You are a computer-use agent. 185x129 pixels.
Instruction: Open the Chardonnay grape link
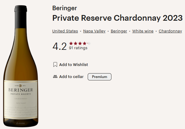(x=170, y=31)
